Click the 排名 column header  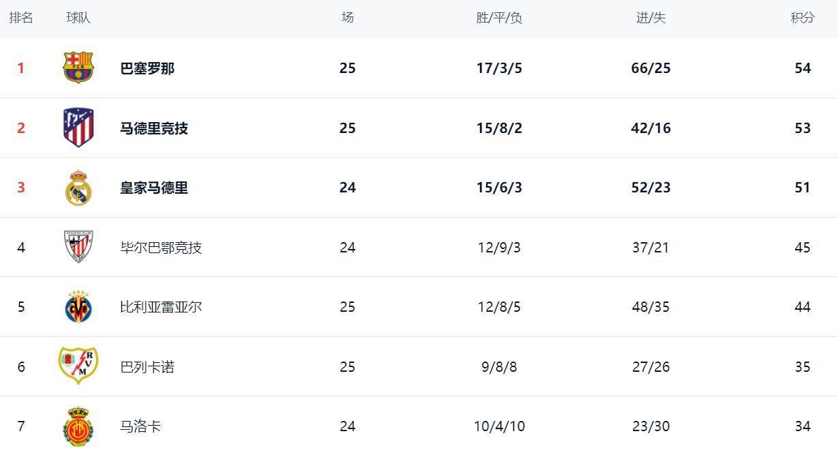click(x=21, y=18)
